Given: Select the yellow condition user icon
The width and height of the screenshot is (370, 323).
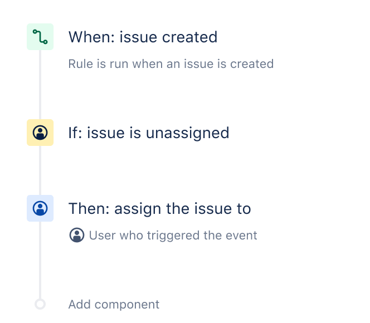Looking at the screenshot, I should (x=40, y=133).
